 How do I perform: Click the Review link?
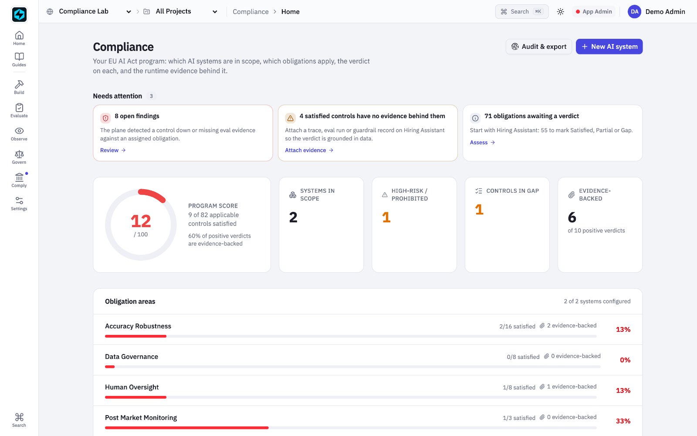(x=113, y=150)
